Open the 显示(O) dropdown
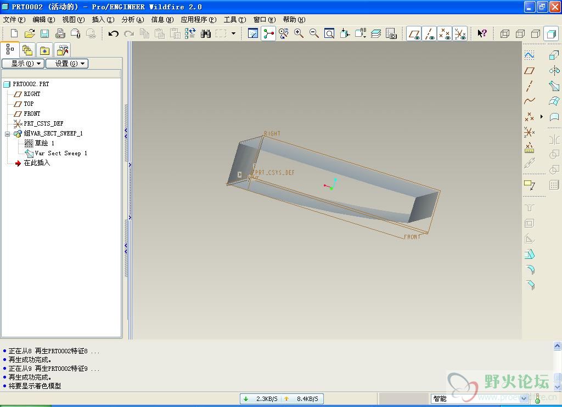Image resolution: width=562 pixels, height=407 pixels. click(23, 64)
